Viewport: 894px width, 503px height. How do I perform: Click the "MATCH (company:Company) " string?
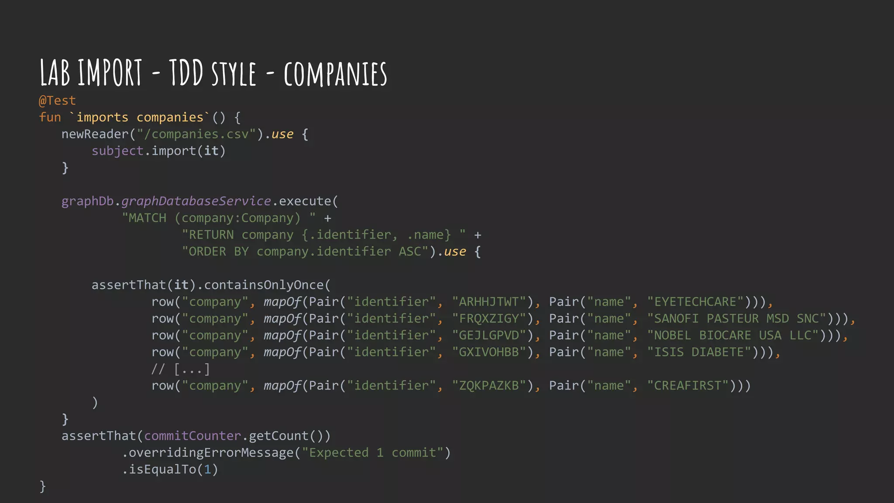click(219, 218)
